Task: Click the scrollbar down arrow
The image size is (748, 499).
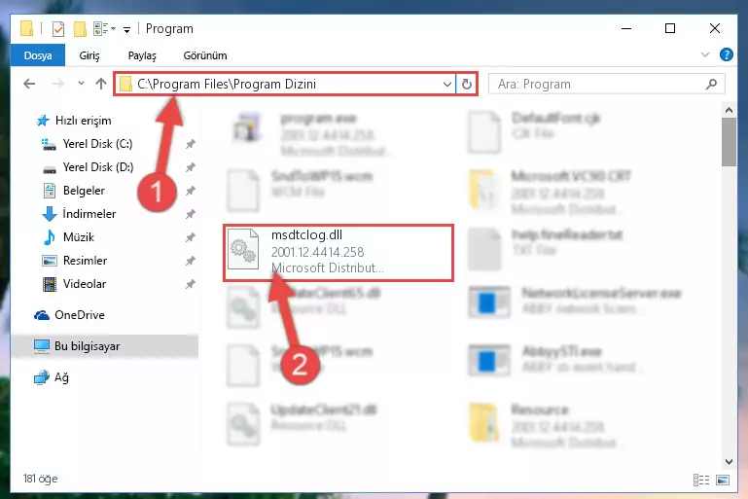Action: 729,461
